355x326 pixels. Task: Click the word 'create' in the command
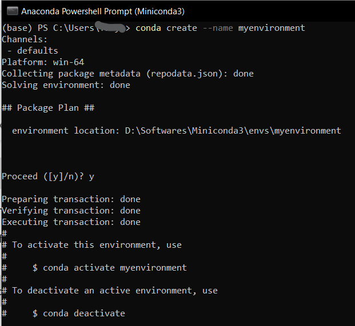click(x=182, y=28)
